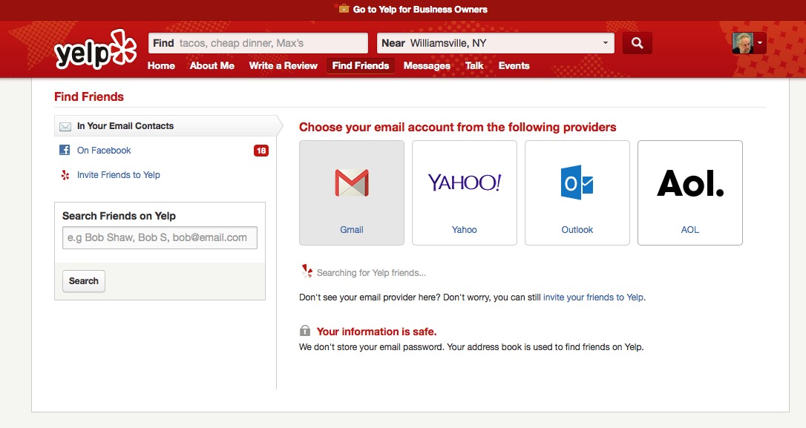Click the padlock icon beside Your information is safe
This screenshot has width=806, height=428.
[305, 330]
